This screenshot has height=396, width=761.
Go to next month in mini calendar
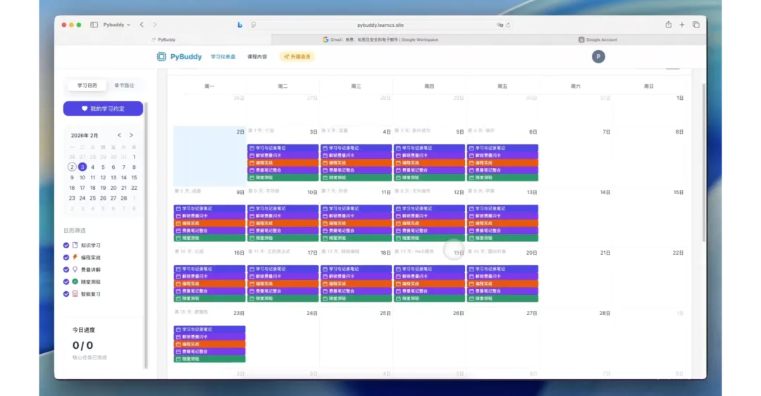(131, 135)
